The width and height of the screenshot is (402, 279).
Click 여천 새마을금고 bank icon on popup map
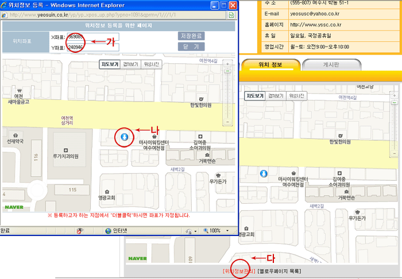tap(20, 91)
